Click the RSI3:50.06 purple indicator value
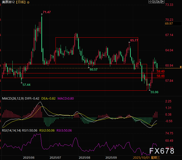Viewport: 182px width, 160px height. click(64, 130)
